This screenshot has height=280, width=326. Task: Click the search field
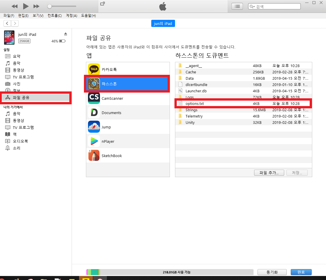pyautogui.click(x=274, y=7)
